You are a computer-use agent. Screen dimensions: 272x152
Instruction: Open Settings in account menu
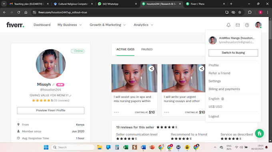214,81
